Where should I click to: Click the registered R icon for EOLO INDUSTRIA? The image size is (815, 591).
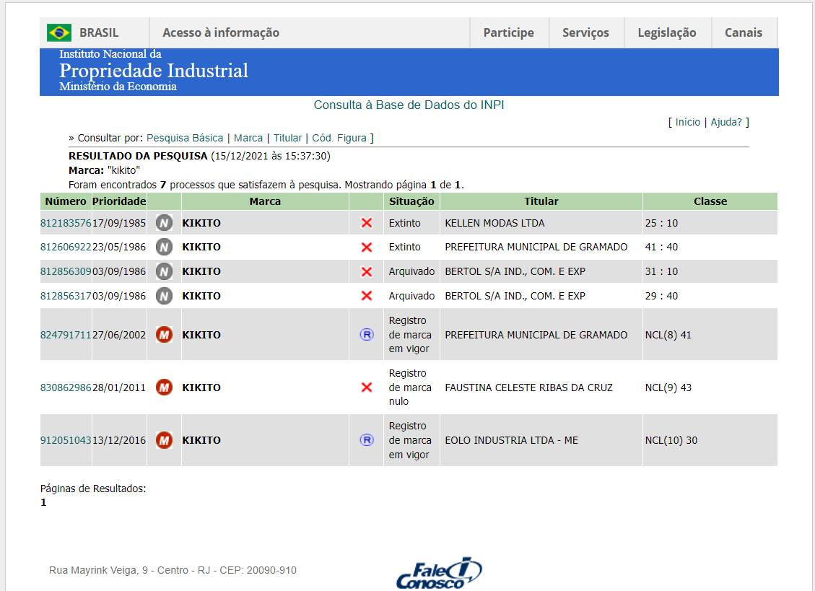[367, 440]
